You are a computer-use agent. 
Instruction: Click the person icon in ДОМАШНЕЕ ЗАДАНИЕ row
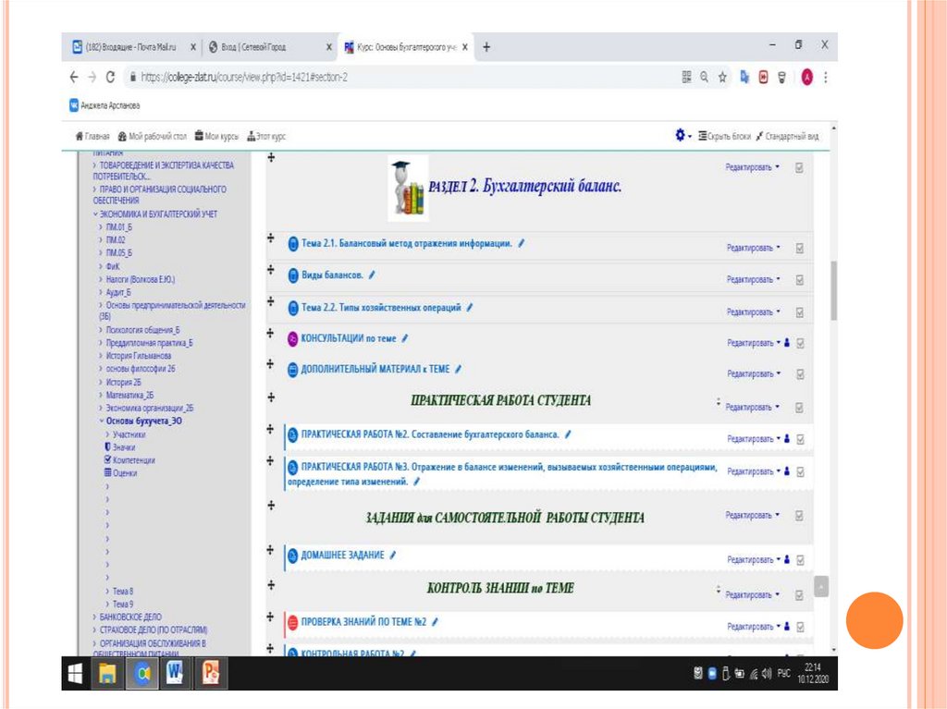point(787,559)
